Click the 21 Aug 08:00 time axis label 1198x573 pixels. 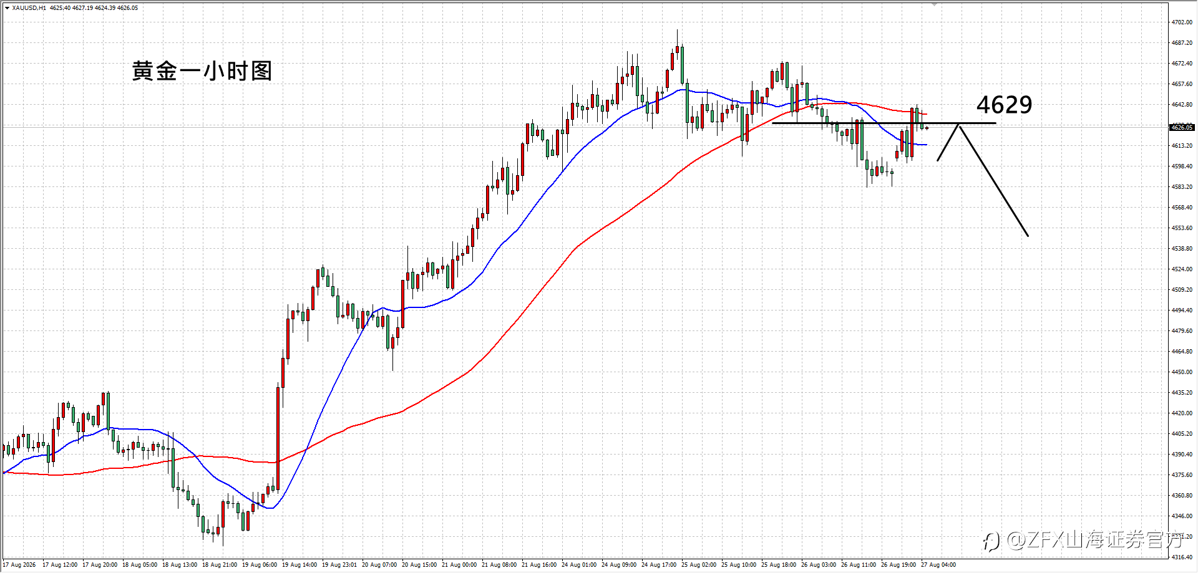tap(499, 565)
